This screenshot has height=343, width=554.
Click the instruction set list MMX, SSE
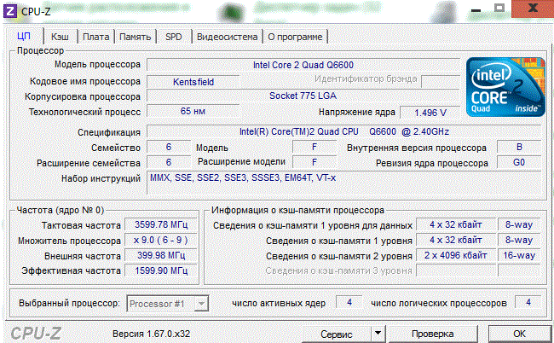coord(343,183)
